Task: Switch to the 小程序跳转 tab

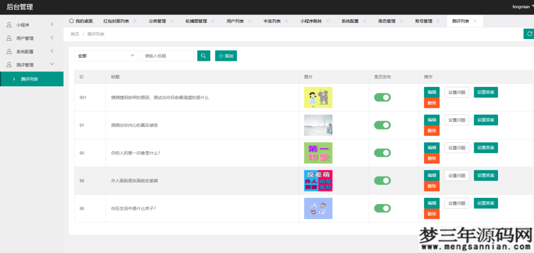Action: pyautogui.click(x=311, y=21)
